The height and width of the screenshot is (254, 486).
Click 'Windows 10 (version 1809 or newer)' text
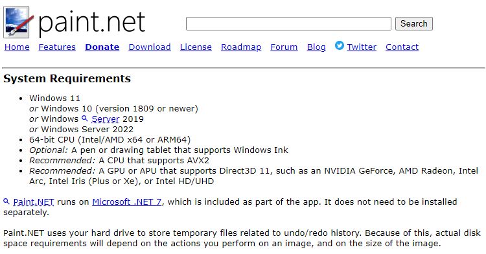click(120, 109)
